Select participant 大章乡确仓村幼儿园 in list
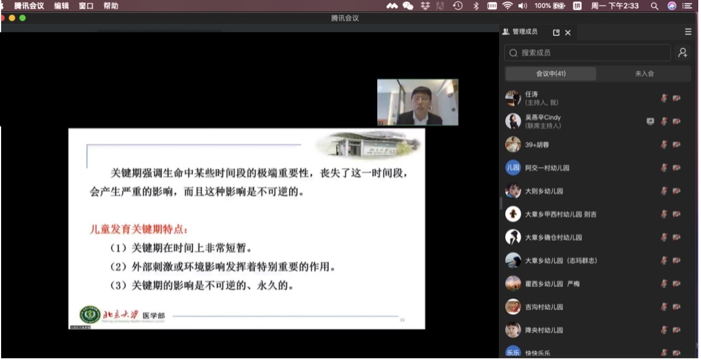This screenshot has height=360, width=701. pyautogui.click(x=553, y=237)
